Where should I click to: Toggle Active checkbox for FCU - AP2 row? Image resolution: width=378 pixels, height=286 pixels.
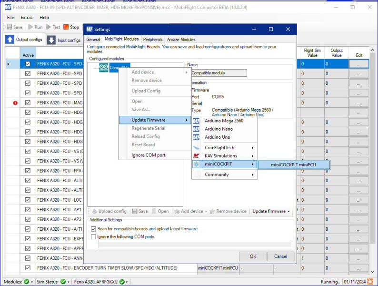[28, 219]
